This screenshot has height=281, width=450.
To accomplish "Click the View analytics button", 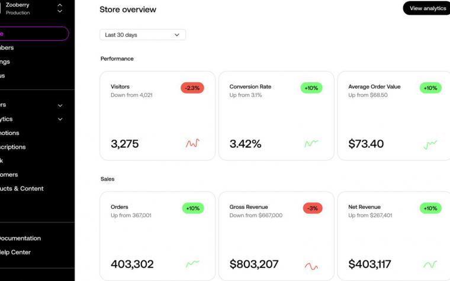I will point(427,8).
